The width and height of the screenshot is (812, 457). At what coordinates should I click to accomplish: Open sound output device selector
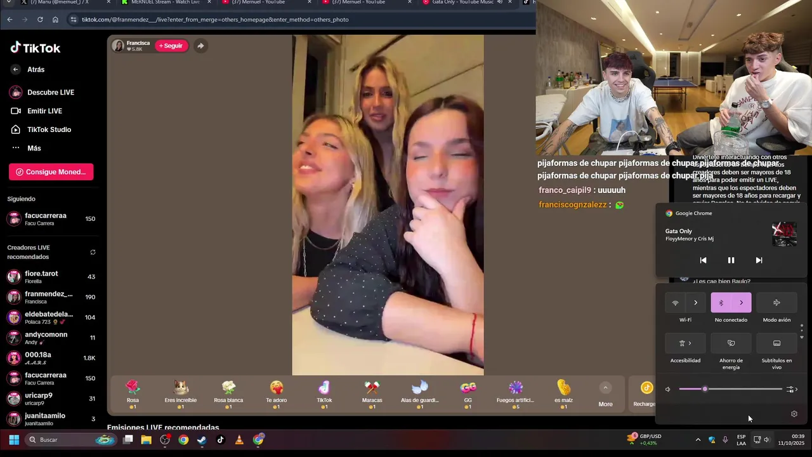point(791,389)
